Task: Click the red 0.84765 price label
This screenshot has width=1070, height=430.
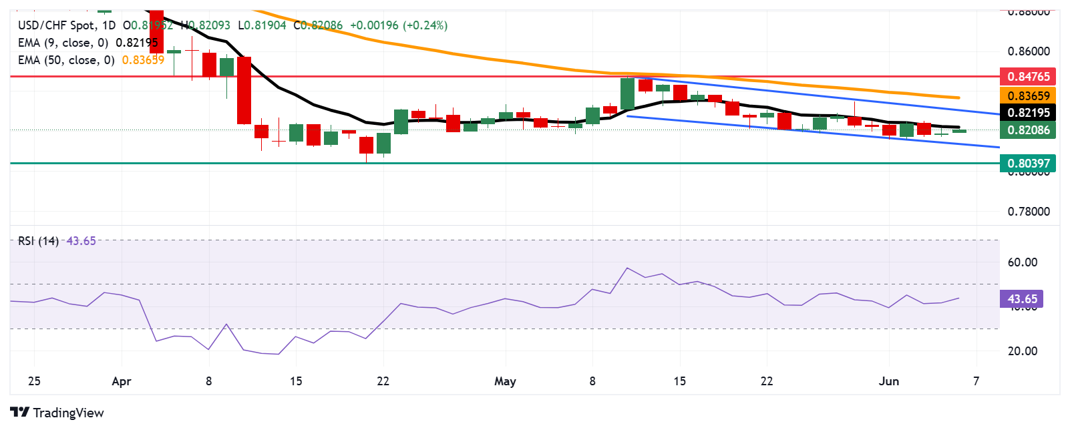Action: click(x=1028, y=76)
